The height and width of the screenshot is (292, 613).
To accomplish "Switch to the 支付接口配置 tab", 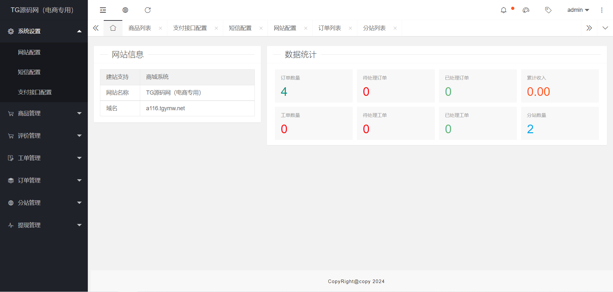I will click(x=190, y=28).
